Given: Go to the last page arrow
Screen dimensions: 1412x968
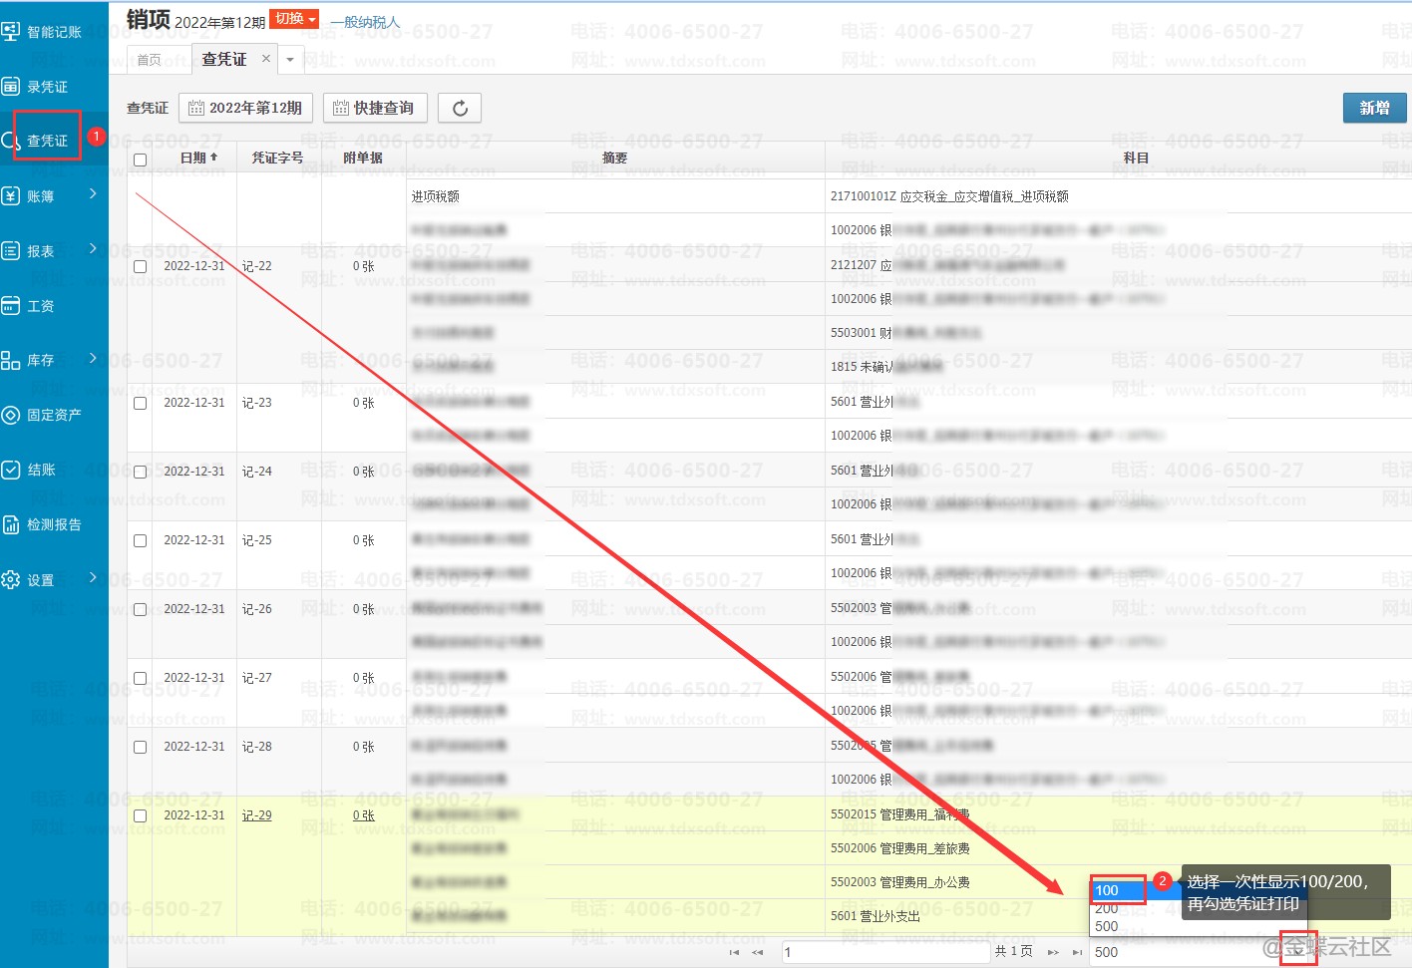Looking at the screenshot, I should coord(1077,952).
